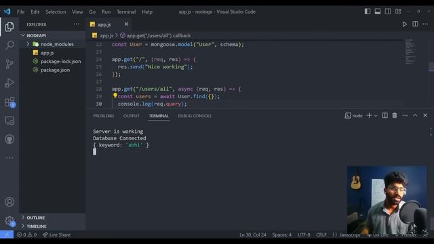Viewport: 434px width, 244px height.
Task: Open the Run menu
Action: tap(106, 12)
